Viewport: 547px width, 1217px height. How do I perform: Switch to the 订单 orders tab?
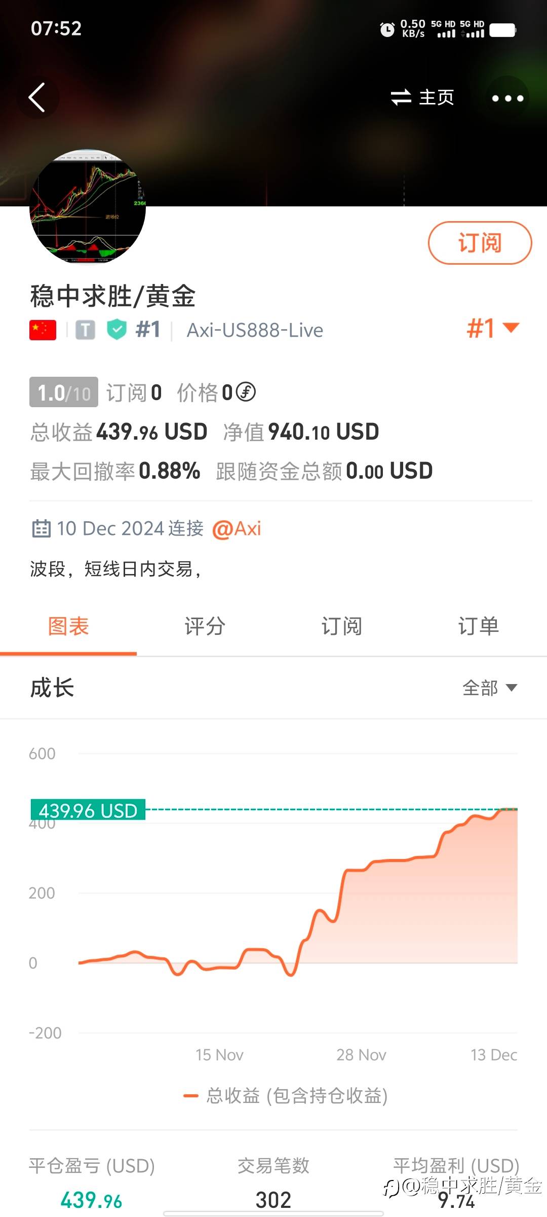479,626
